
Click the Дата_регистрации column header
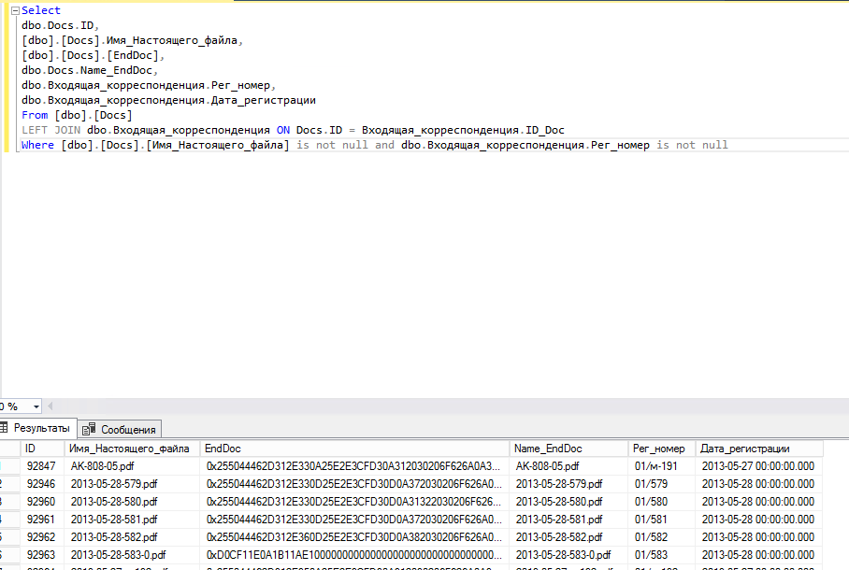pos(759,449)
